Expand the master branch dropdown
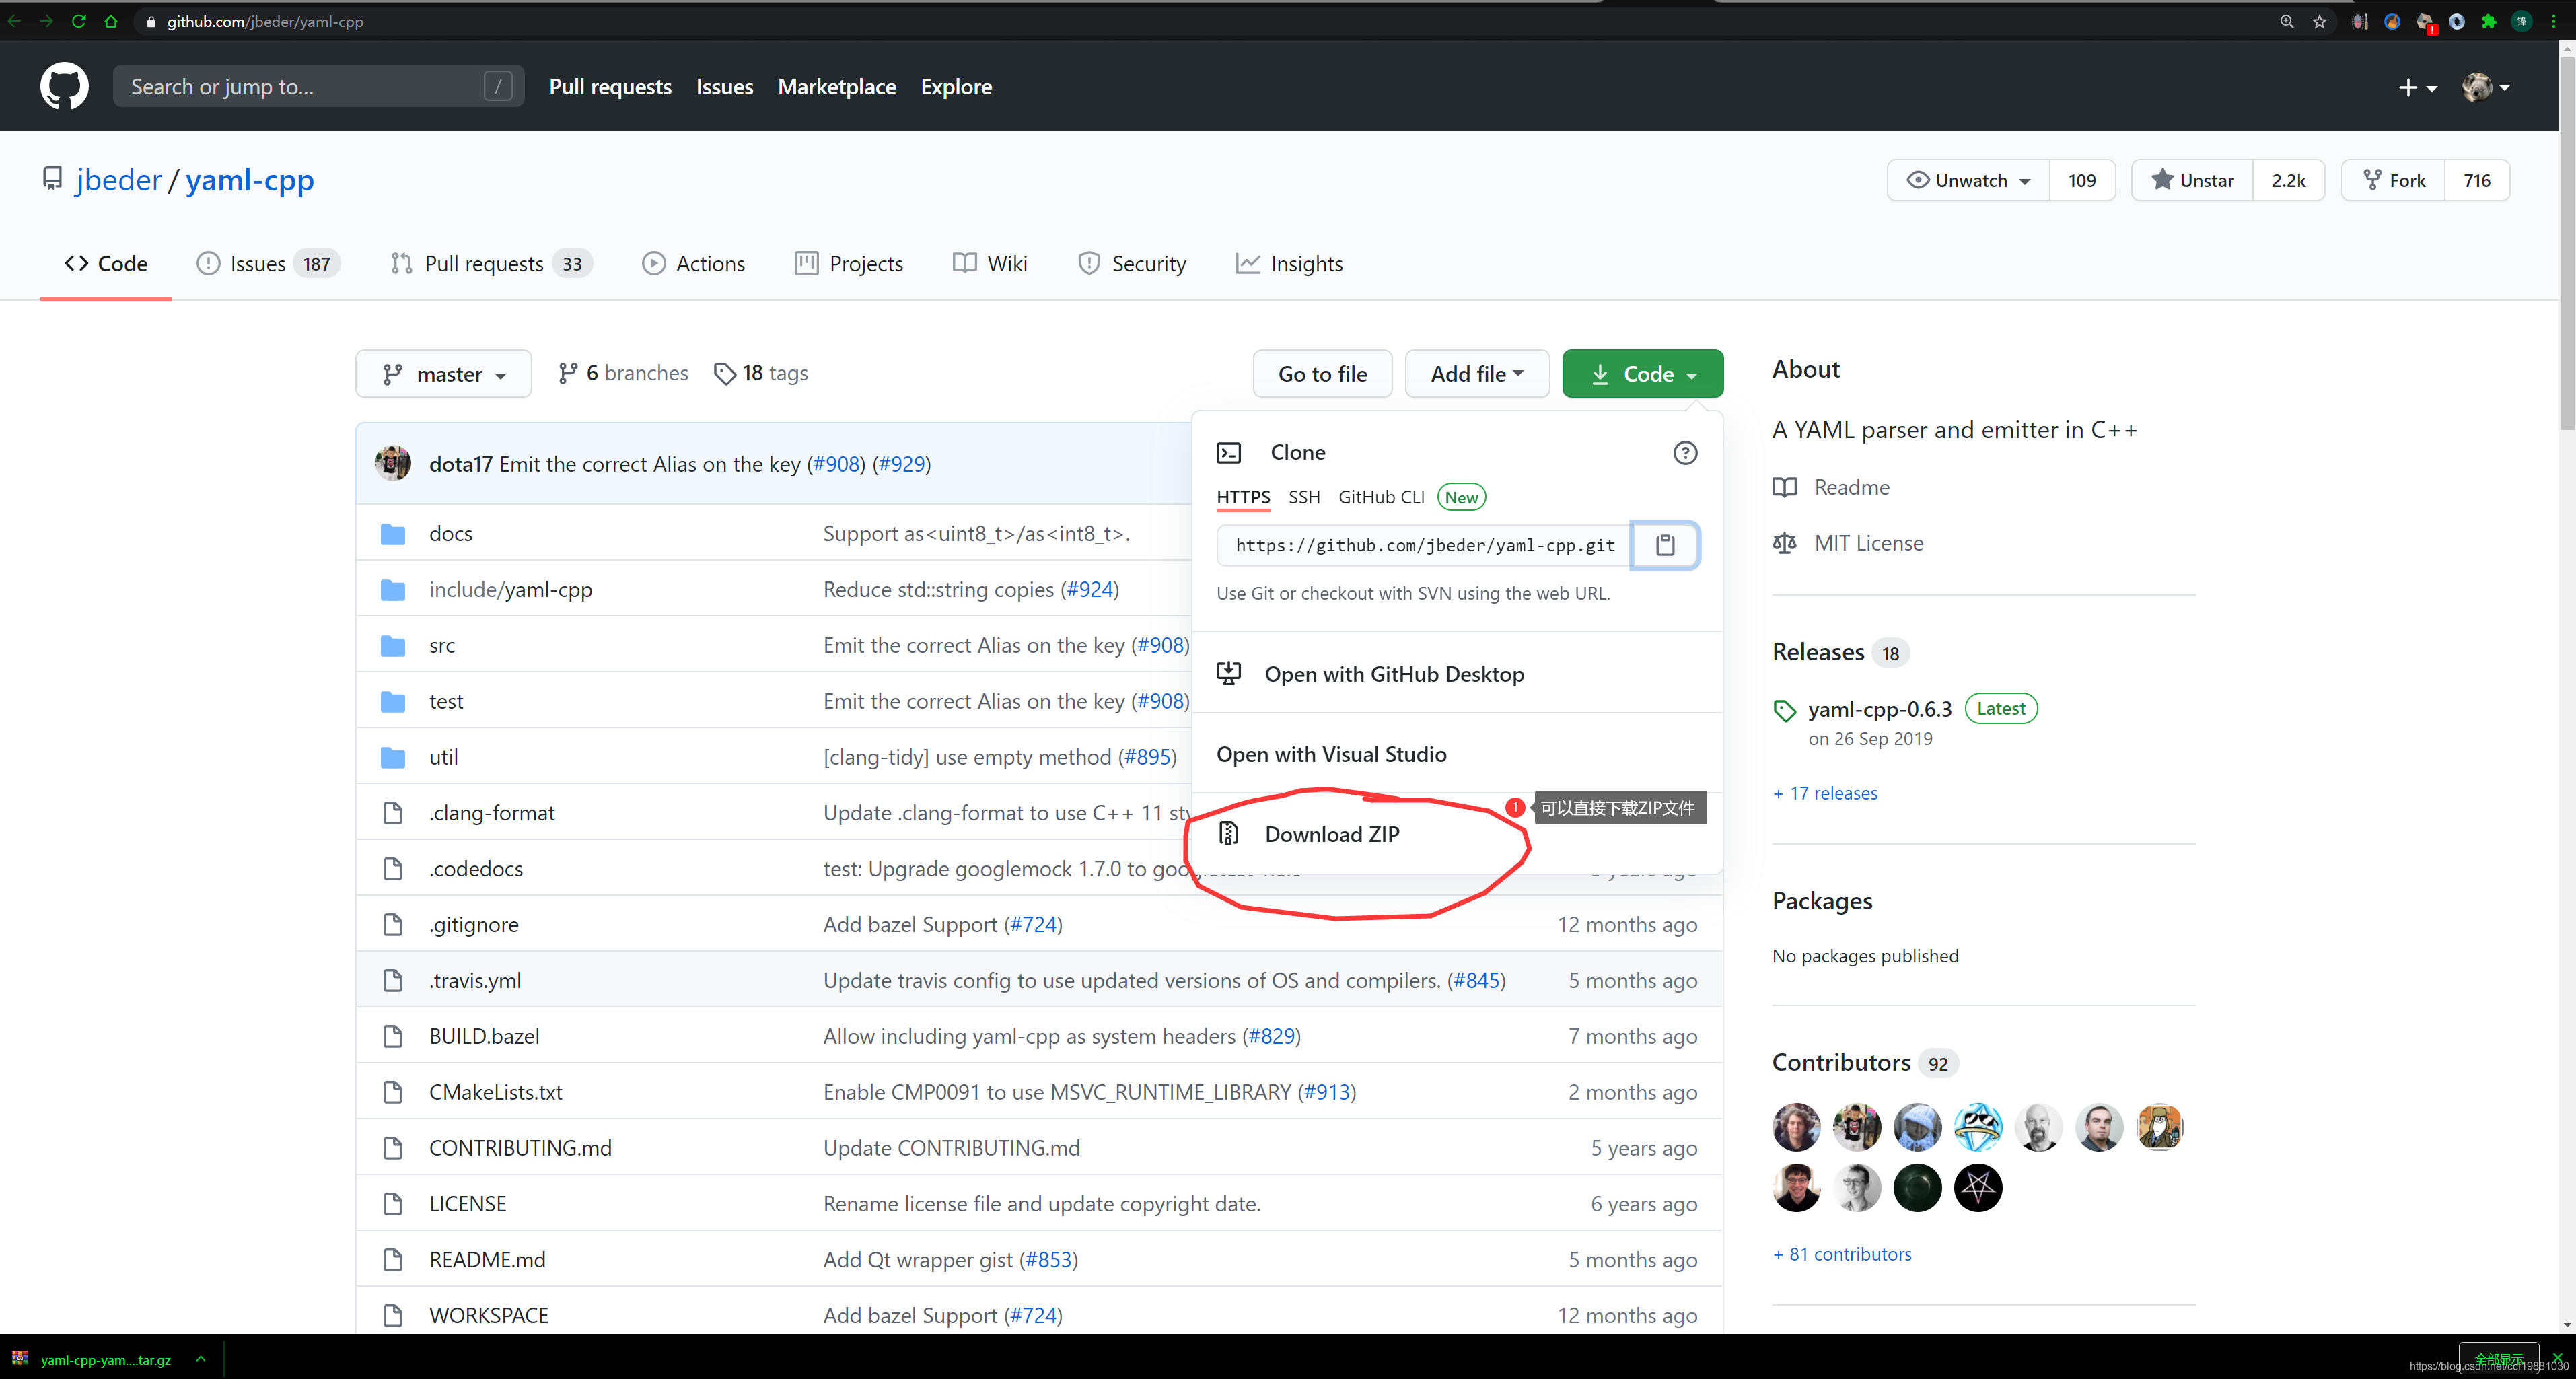Screen dimensions: 2576x1379 [x=443, y=374]
